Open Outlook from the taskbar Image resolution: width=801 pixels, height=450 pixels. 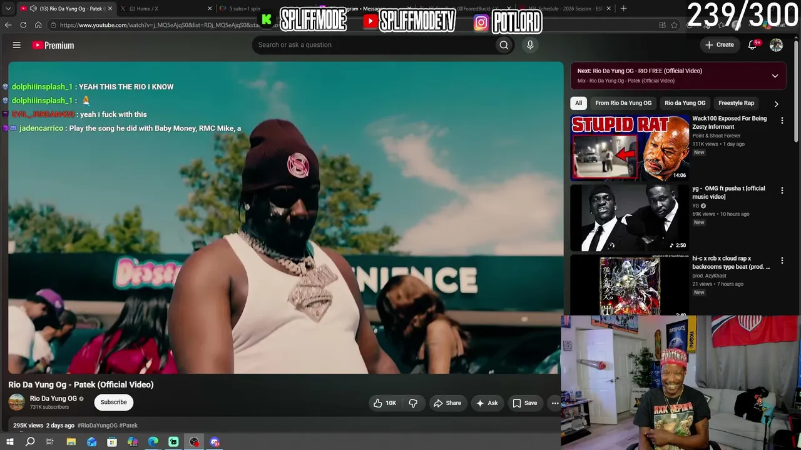[92, 442]
